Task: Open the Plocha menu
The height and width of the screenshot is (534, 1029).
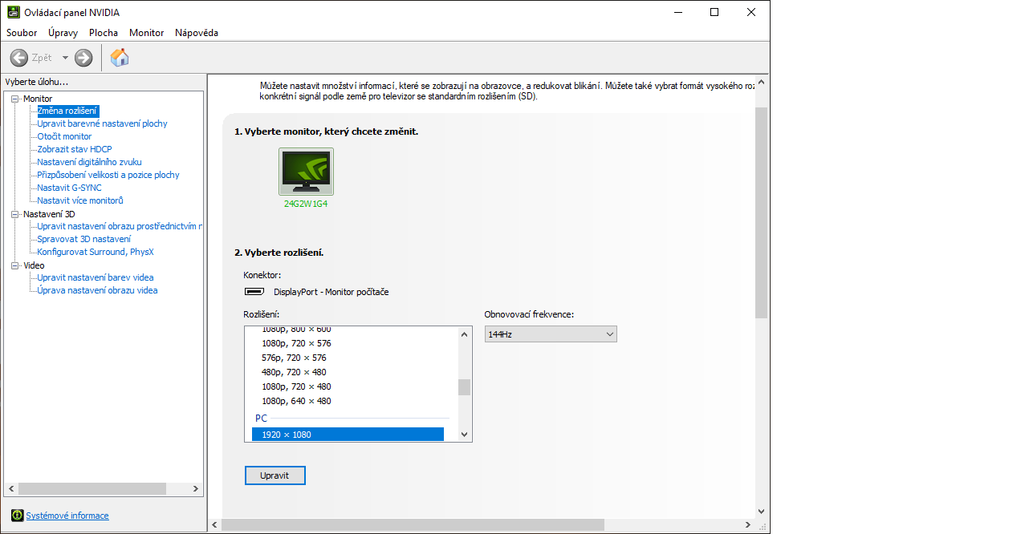Action: click(104, 33)
